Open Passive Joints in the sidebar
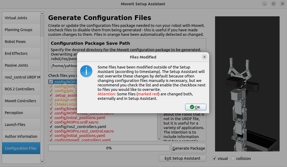 (x=21, y=65)
